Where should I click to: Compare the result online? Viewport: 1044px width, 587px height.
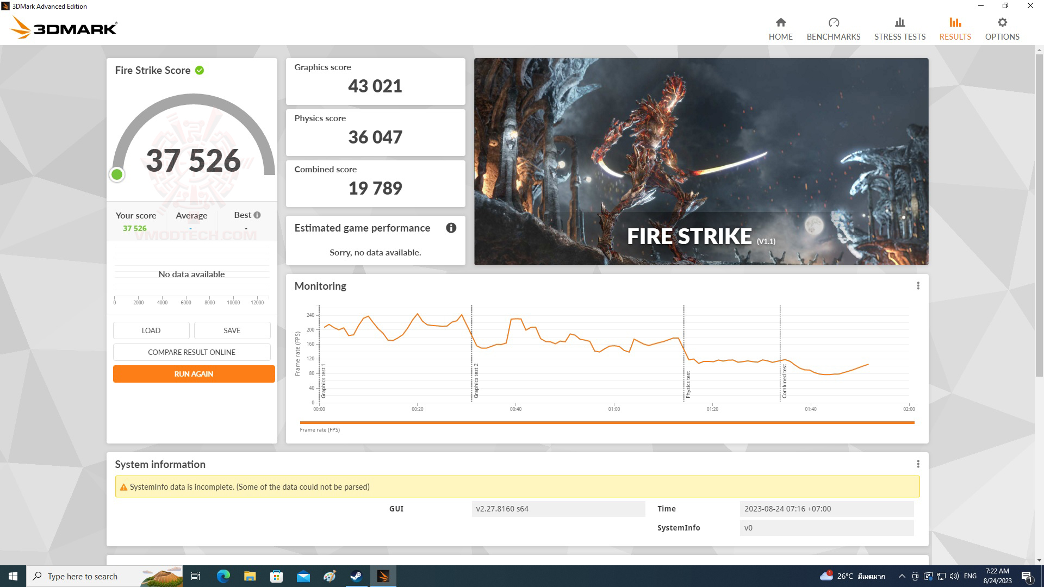coord(191,352)
